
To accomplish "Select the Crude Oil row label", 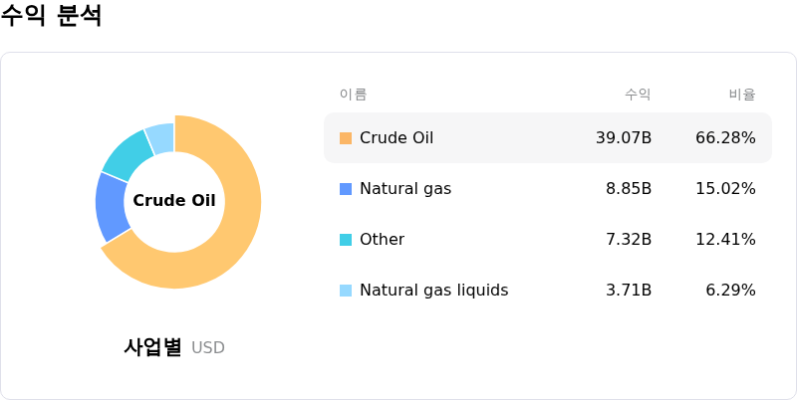I will (x=397, y=138).
